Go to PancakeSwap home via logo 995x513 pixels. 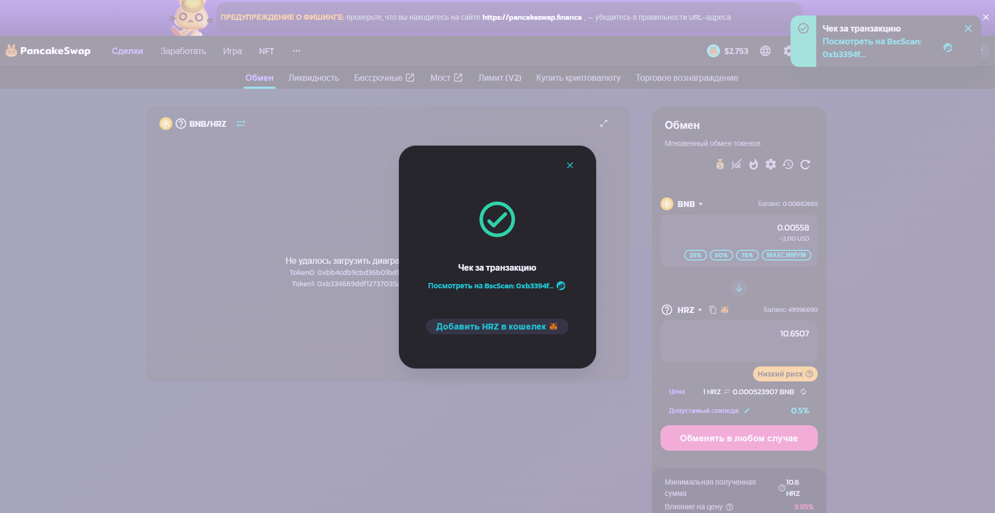click(x=48, y=51)
